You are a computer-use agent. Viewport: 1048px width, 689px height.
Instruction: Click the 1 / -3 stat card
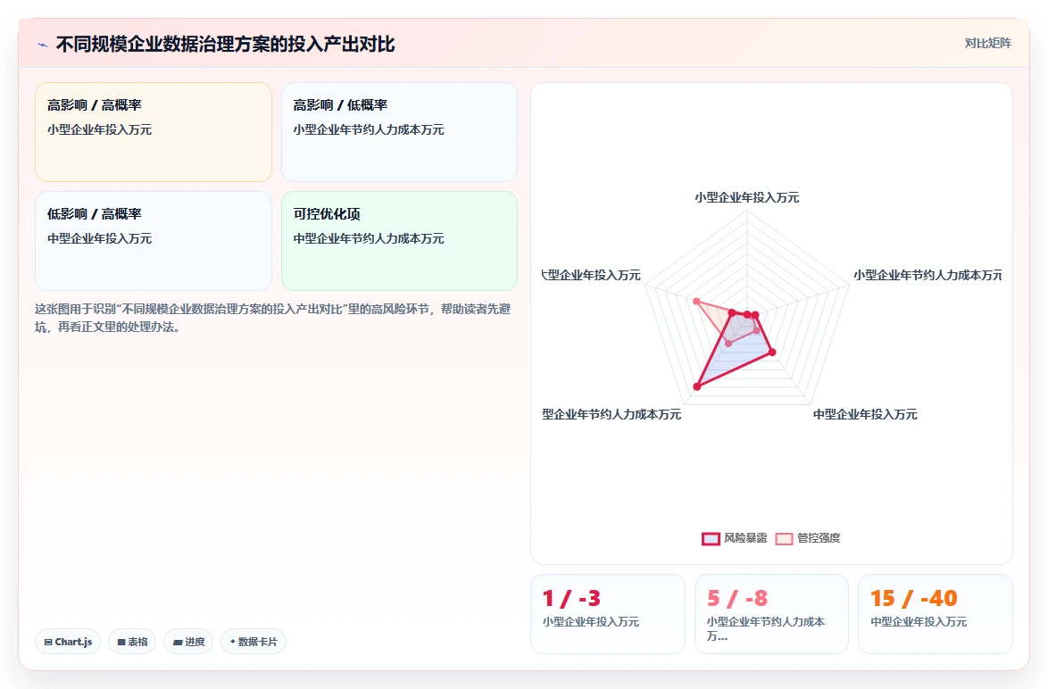point(608,613)
